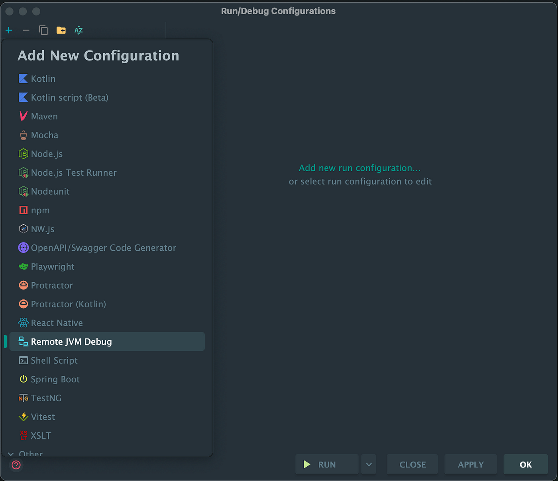Choose OpenAPI/Swagger Code Generator
Image resolution: width=558 pixels, height=481 pixels.
(104, 248)
